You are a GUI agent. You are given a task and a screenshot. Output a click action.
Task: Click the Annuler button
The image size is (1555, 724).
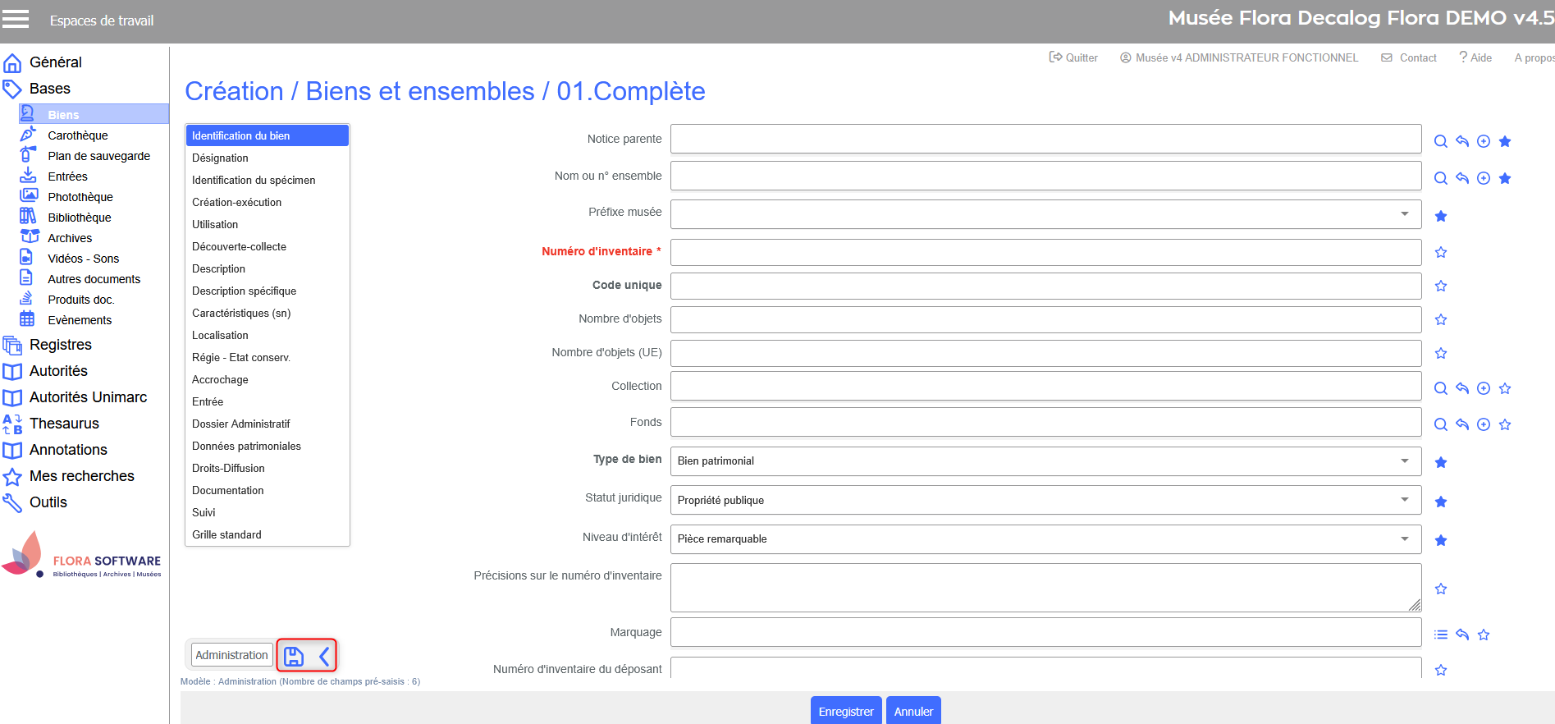point(913,711)
